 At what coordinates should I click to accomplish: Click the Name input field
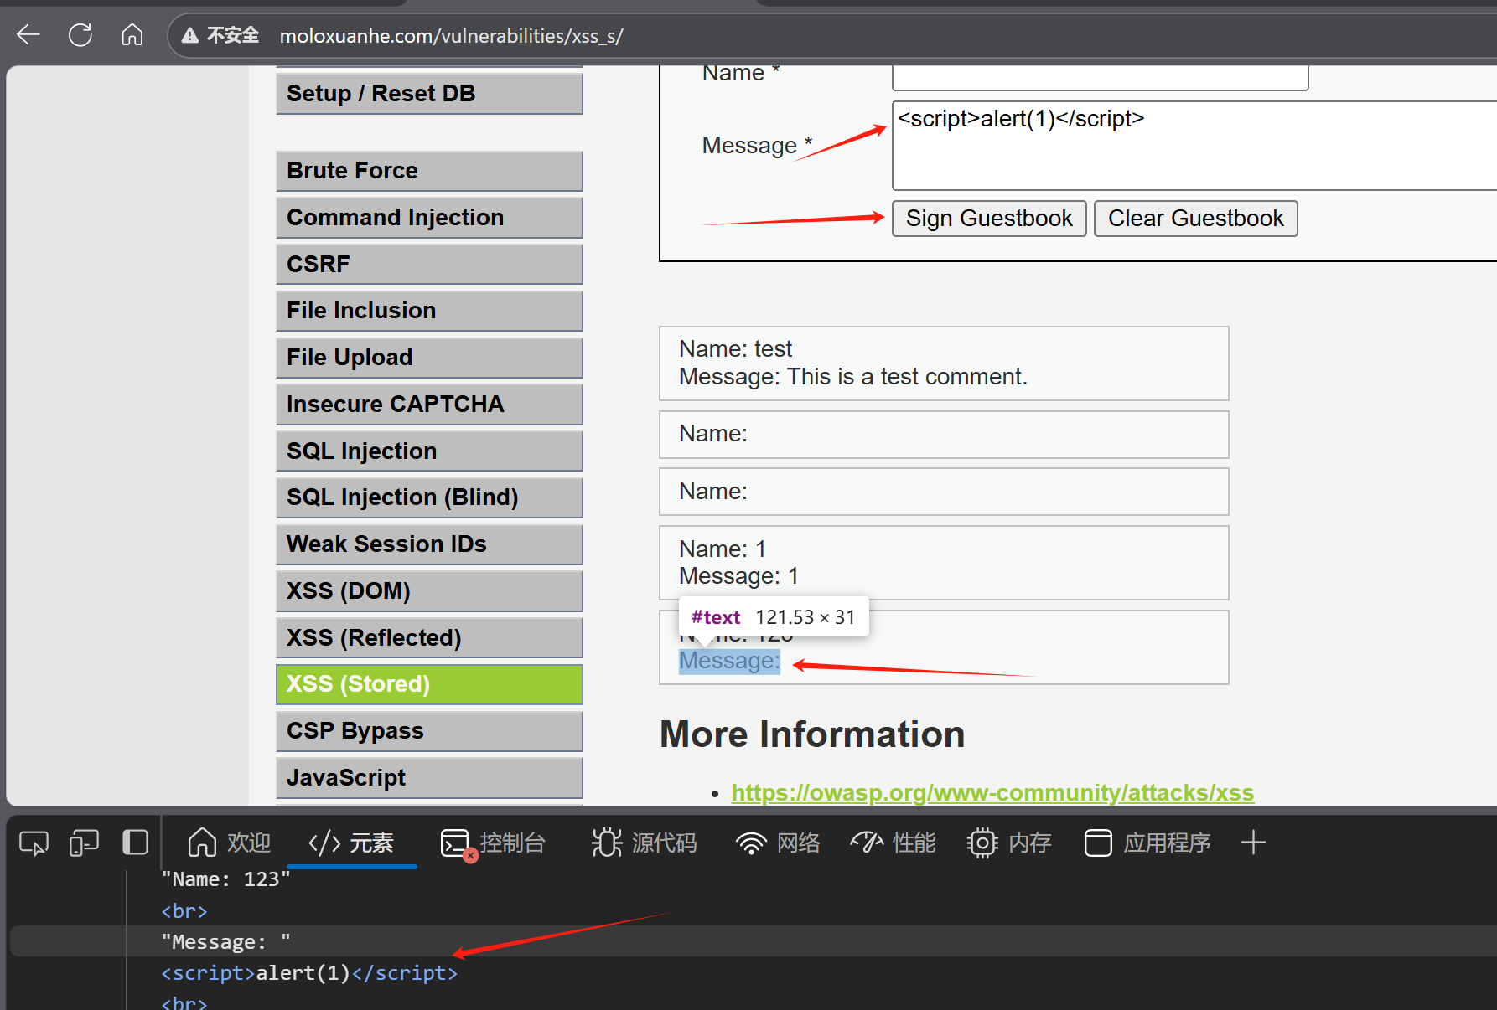click(1100, 77)
